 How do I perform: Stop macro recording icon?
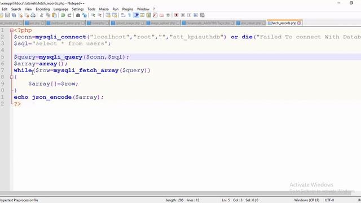pos(183,15)
